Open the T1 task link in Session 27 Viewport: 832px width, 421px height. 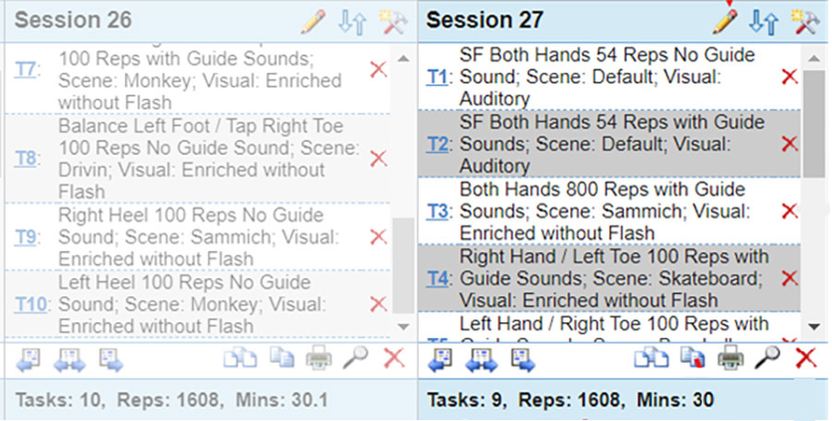pos(437,77)
